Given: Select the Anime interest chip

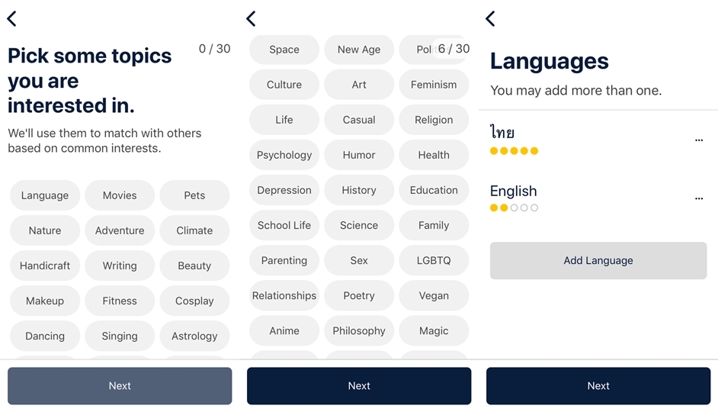Looking at the screenshot, I should coord(284,330).
